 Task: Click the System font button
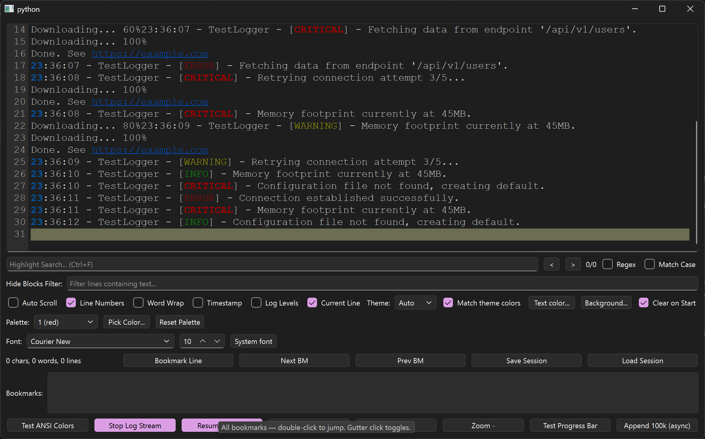pos(253,341)
